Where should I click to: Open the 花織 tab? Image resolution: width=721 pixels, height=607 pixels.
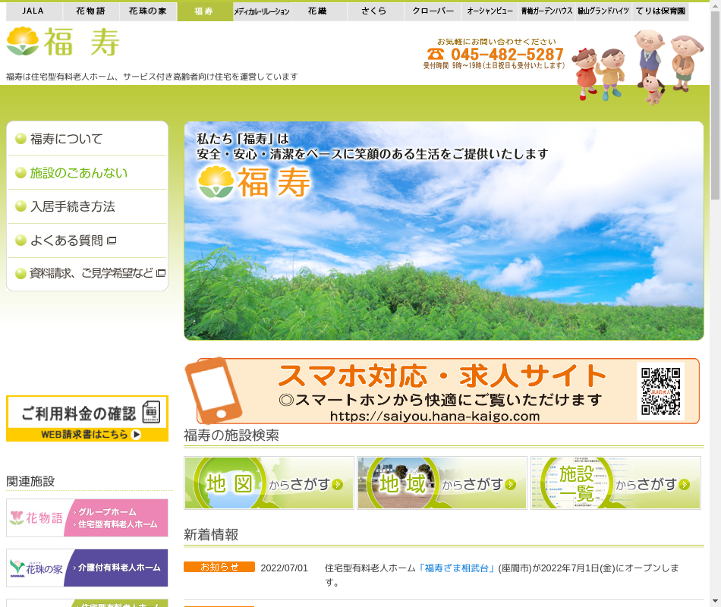318,11
